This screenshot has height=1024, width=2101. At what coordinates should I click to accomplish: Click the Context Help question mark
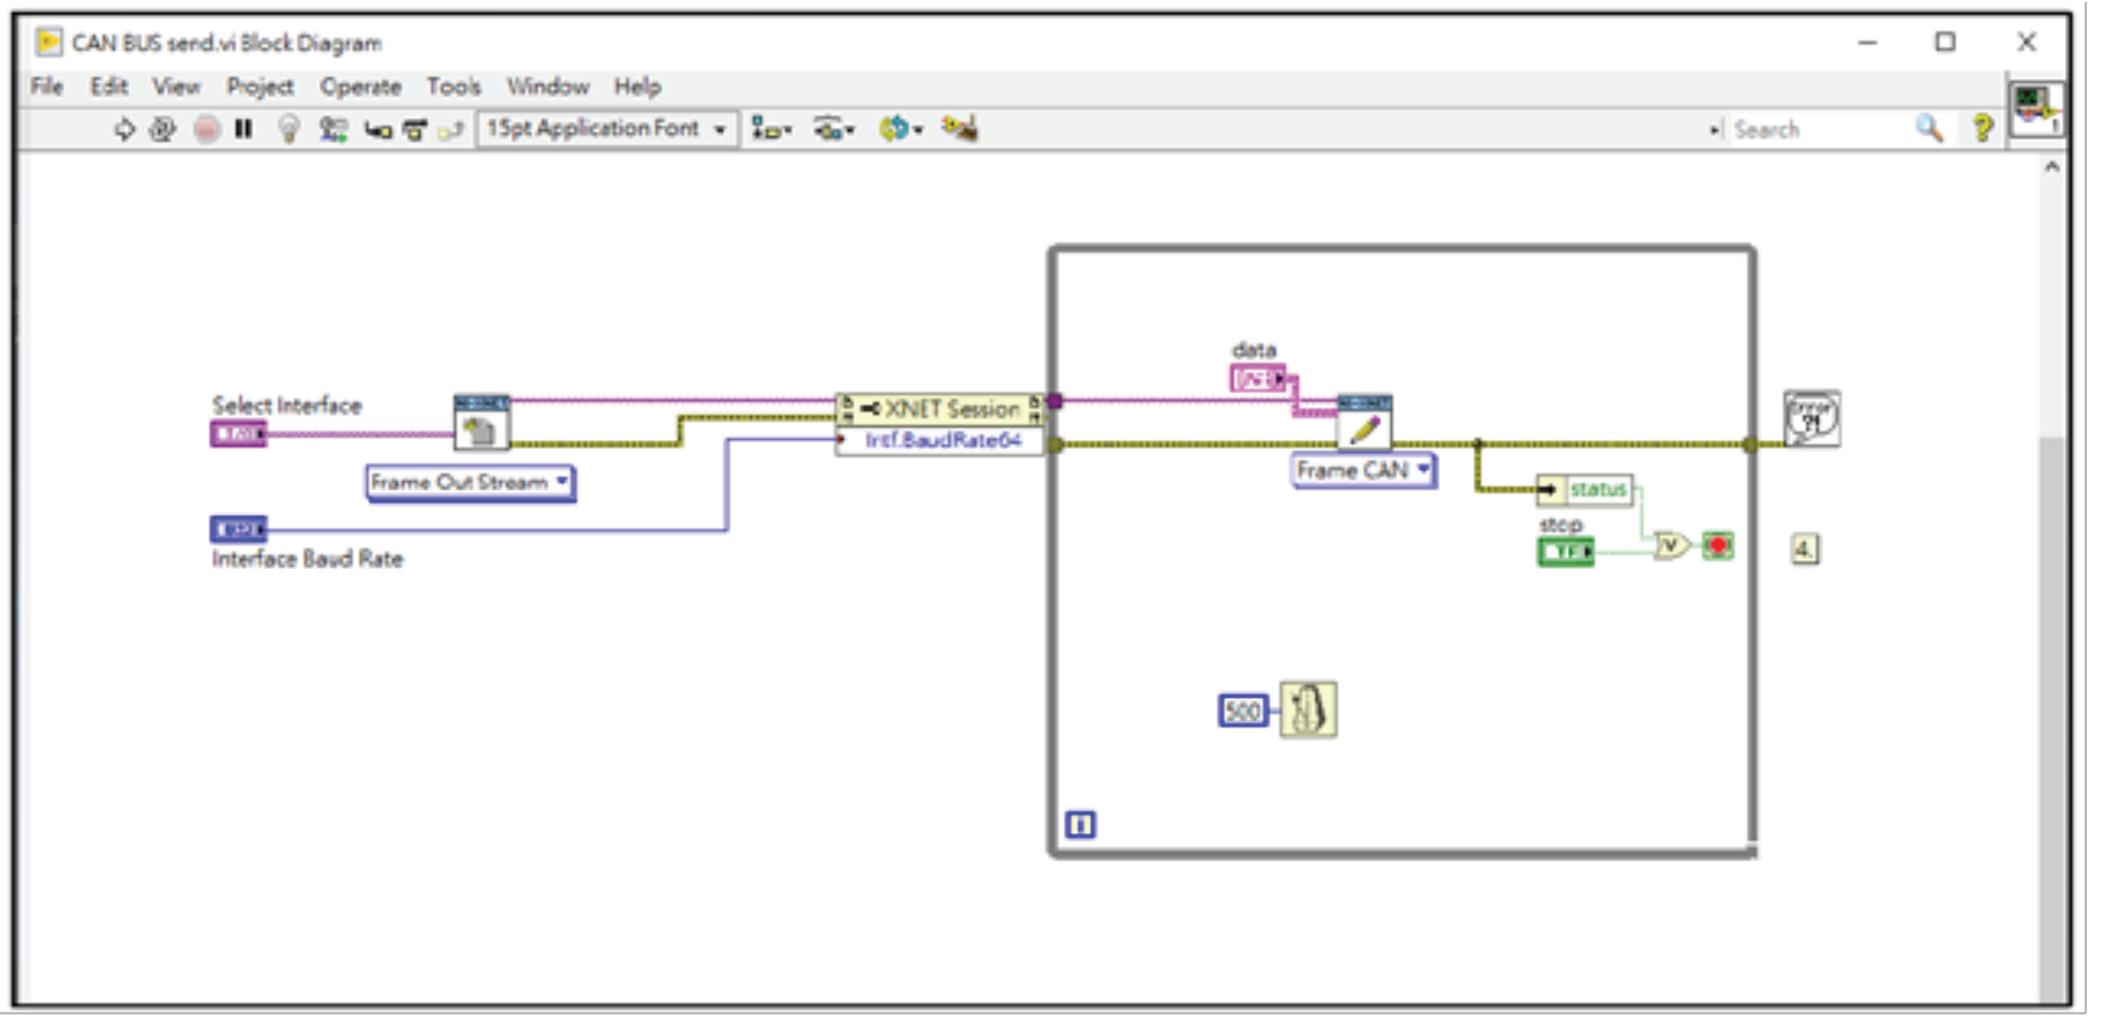(x=1983, y=129)
